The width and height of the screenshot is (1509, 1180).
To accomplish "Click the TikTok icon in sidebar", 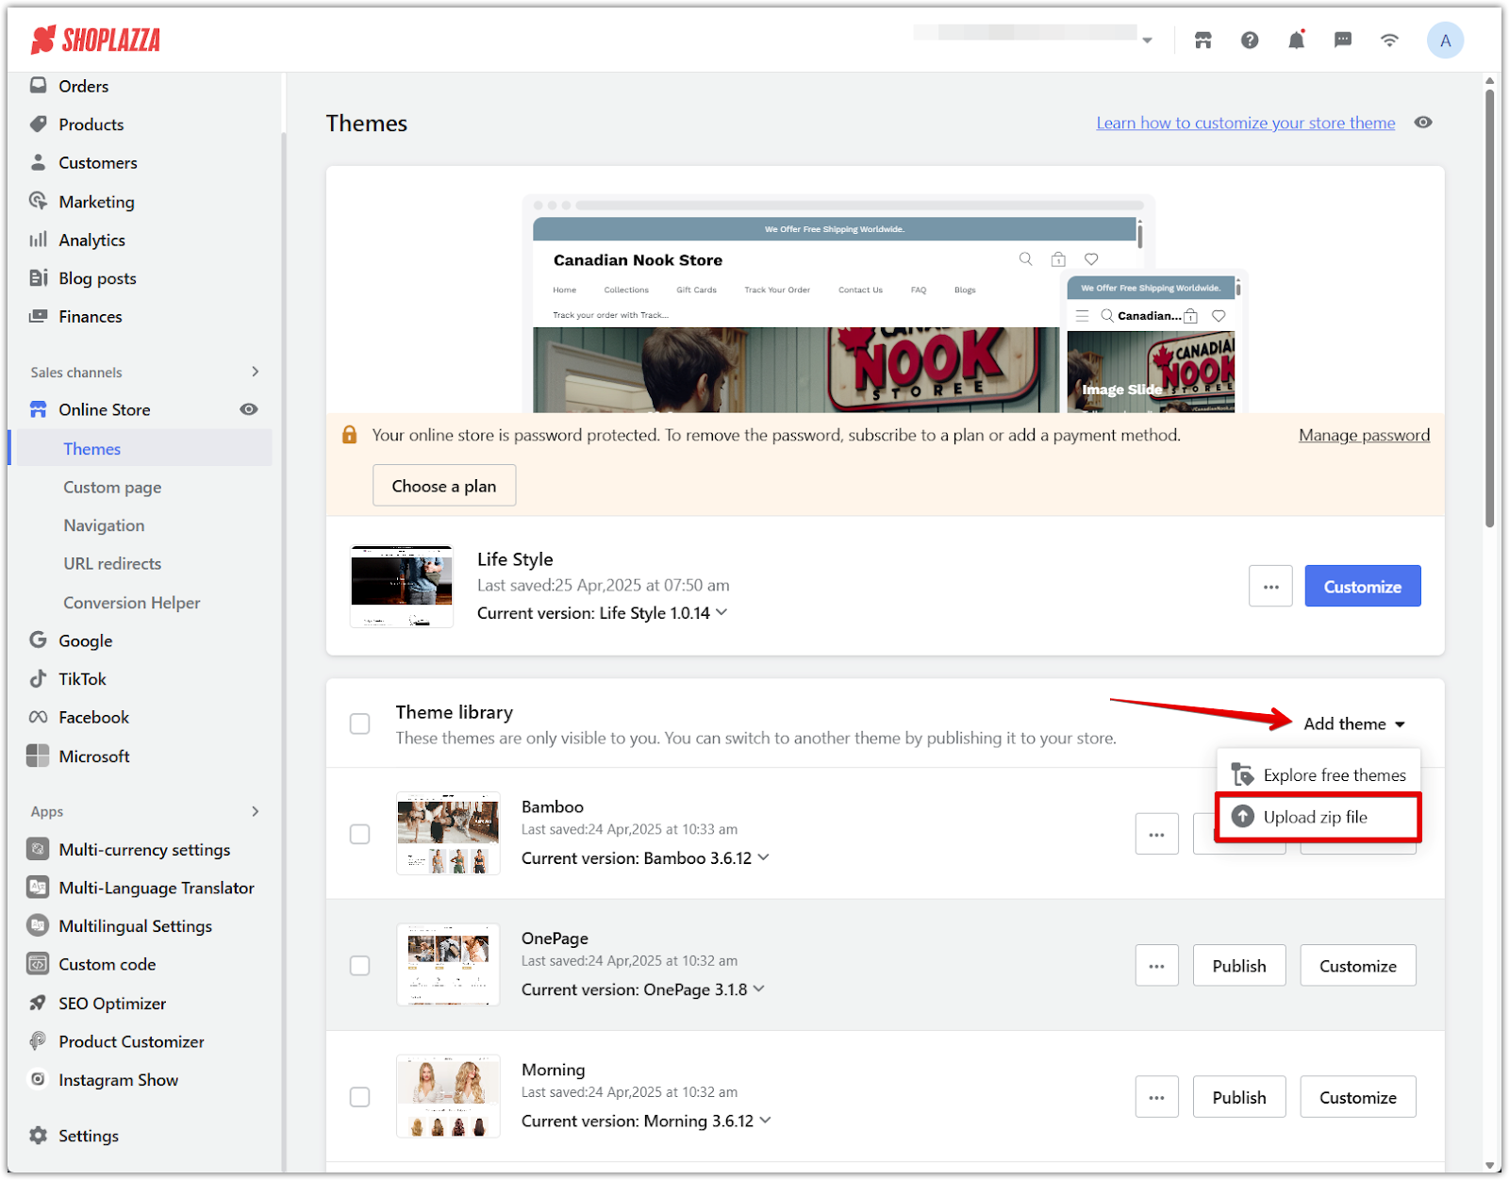I will coord(38,678).
